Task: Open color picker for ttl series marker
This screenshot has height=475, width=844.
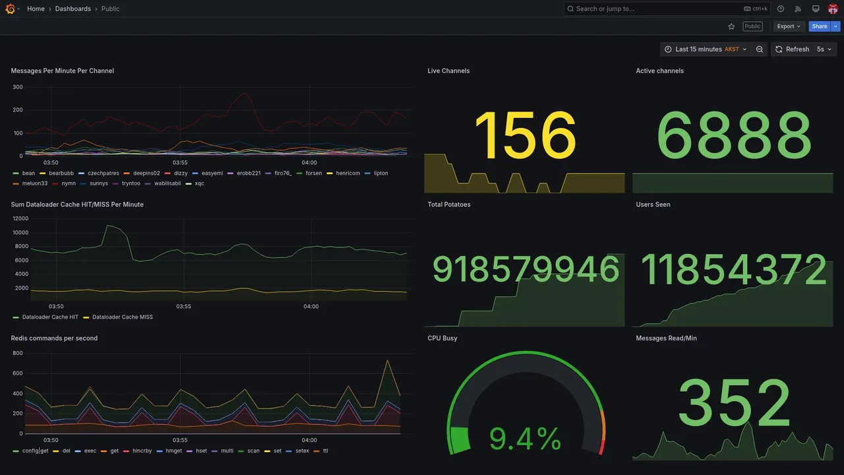Action: click(316, 451)
